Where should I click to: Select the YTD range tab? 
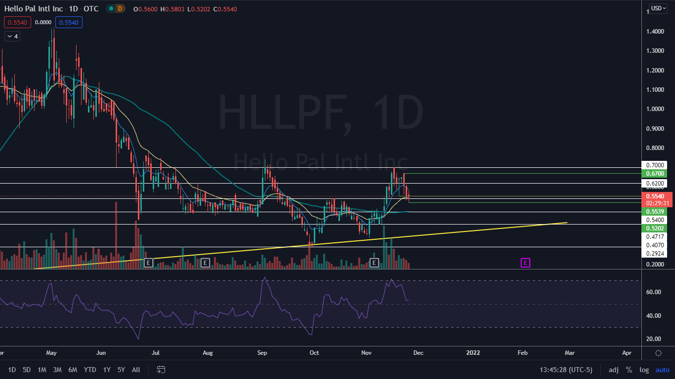pyautogui.click(x=90, y=370)
